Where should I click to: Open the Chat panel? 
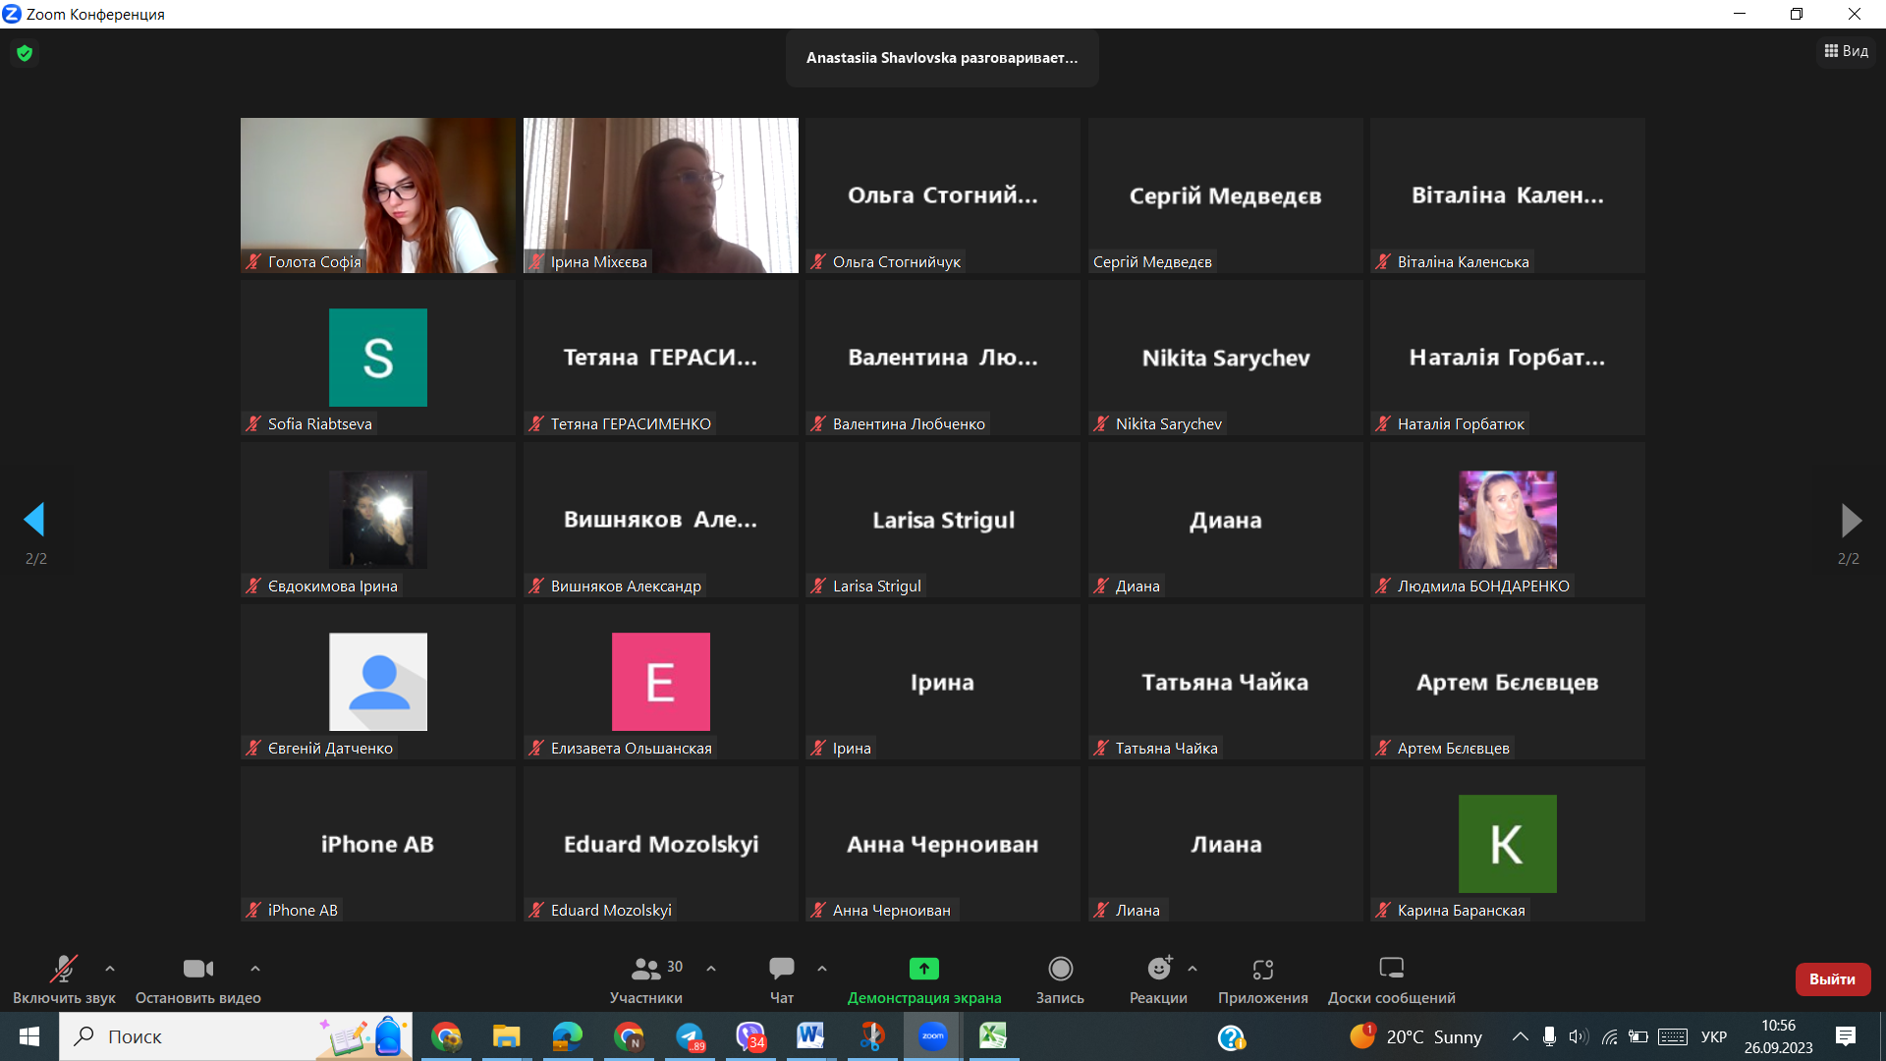[x=782, y=969]
